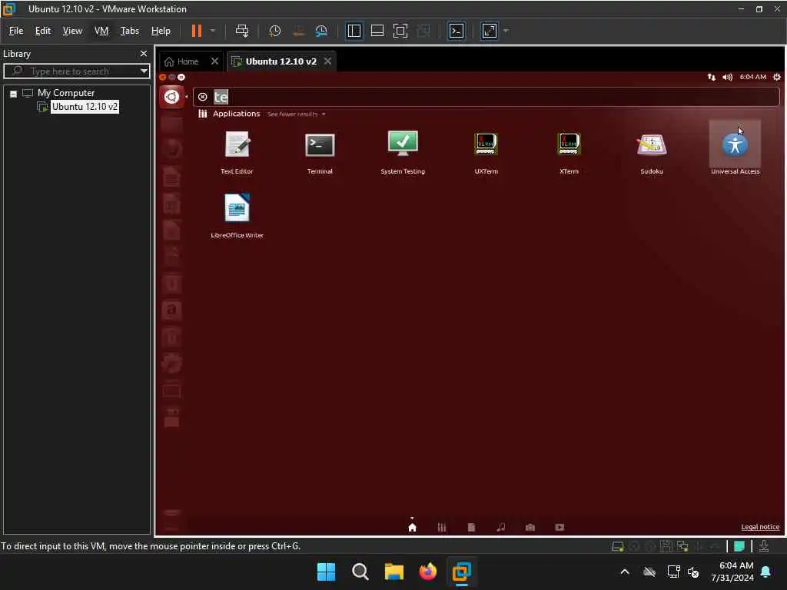Collapse the My Computer tree node
787x590 pixels.
point(14,93)
